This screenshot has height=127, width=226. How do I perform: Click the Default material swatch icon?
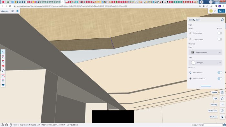[x=193, y=52]
